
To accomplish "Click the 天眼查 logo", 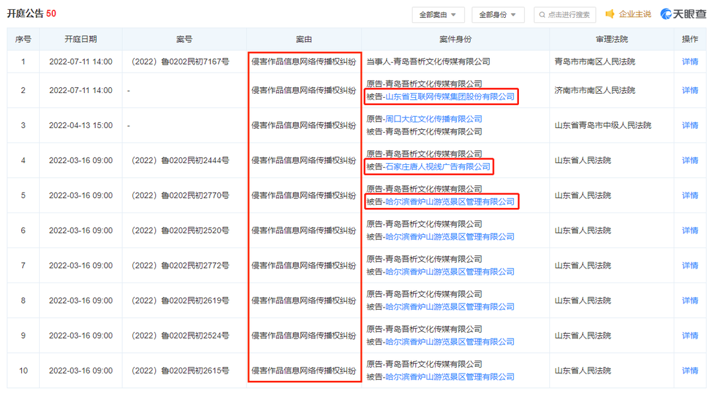I will tap(683, 15).
